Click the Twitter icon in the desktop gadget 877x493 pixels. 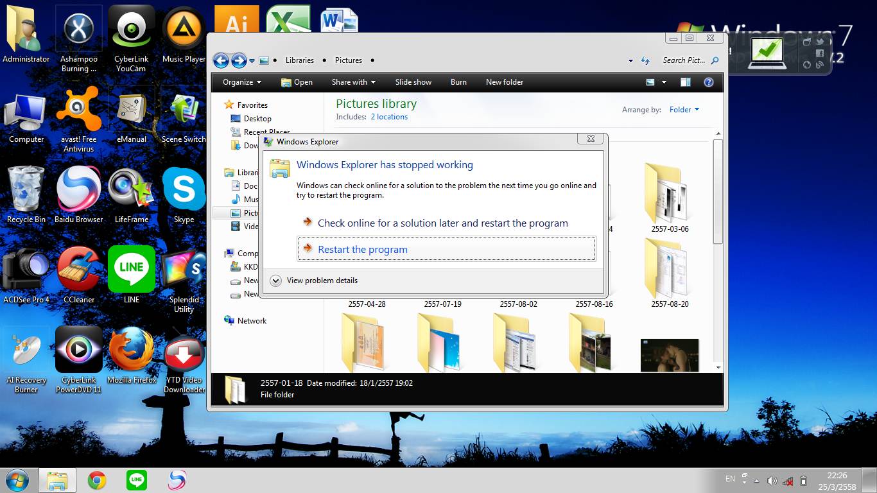click(820, 41)
